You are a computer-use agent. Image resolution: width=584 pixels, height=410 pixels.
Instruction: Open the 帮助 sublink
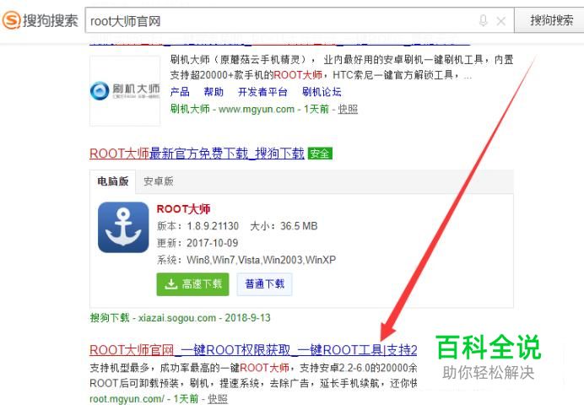click(214, 92)
